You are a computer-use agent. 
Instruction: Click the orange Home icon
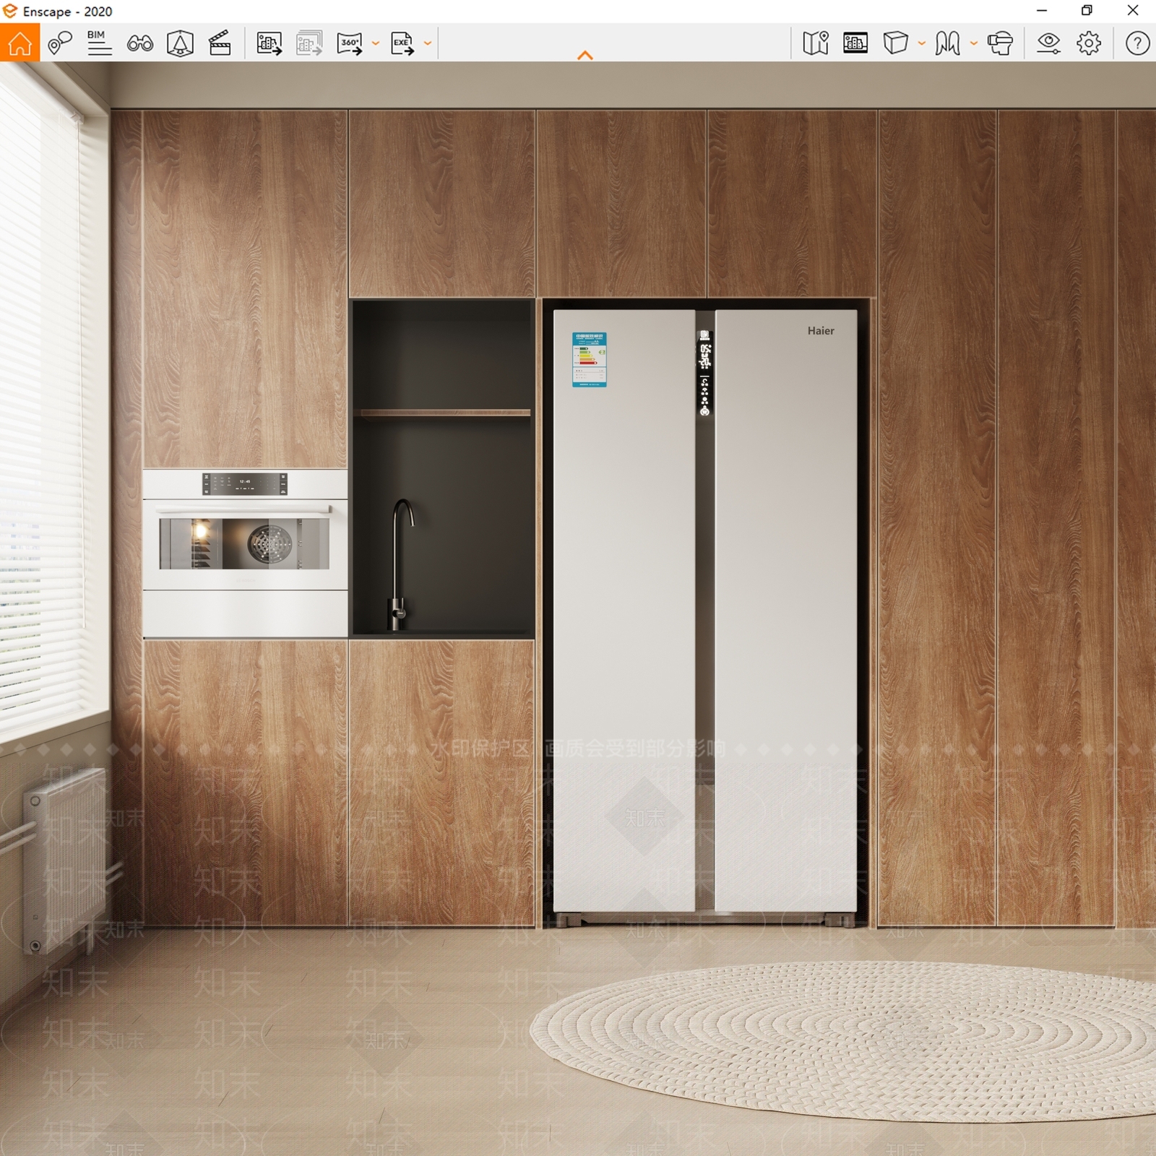point(20,43)
